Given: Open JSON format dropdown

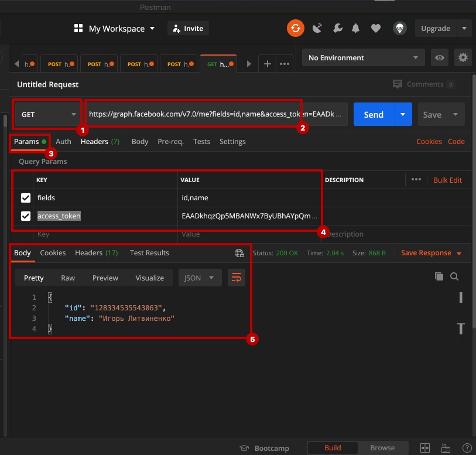Looking at the screenshot, I should point(200,278).
